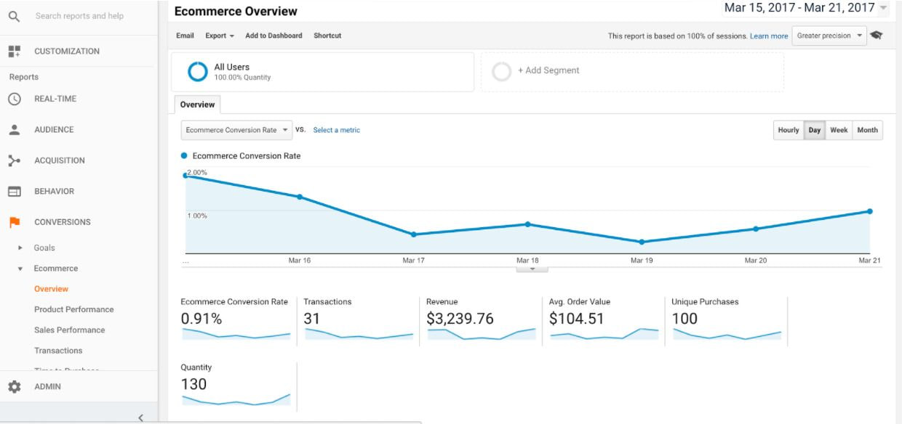Click the Select a metric link
Viewport: 902px width, 424px height.
(x=336, y=130)
